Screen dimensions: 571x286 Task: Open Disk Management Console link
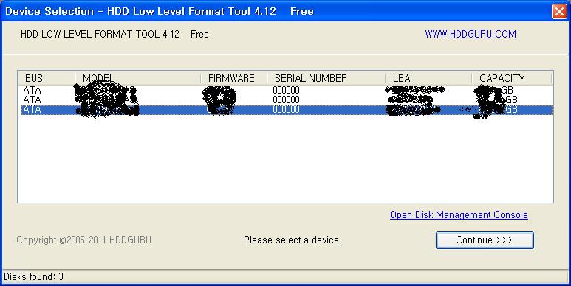pyautogui.click(x=459, y=214)
